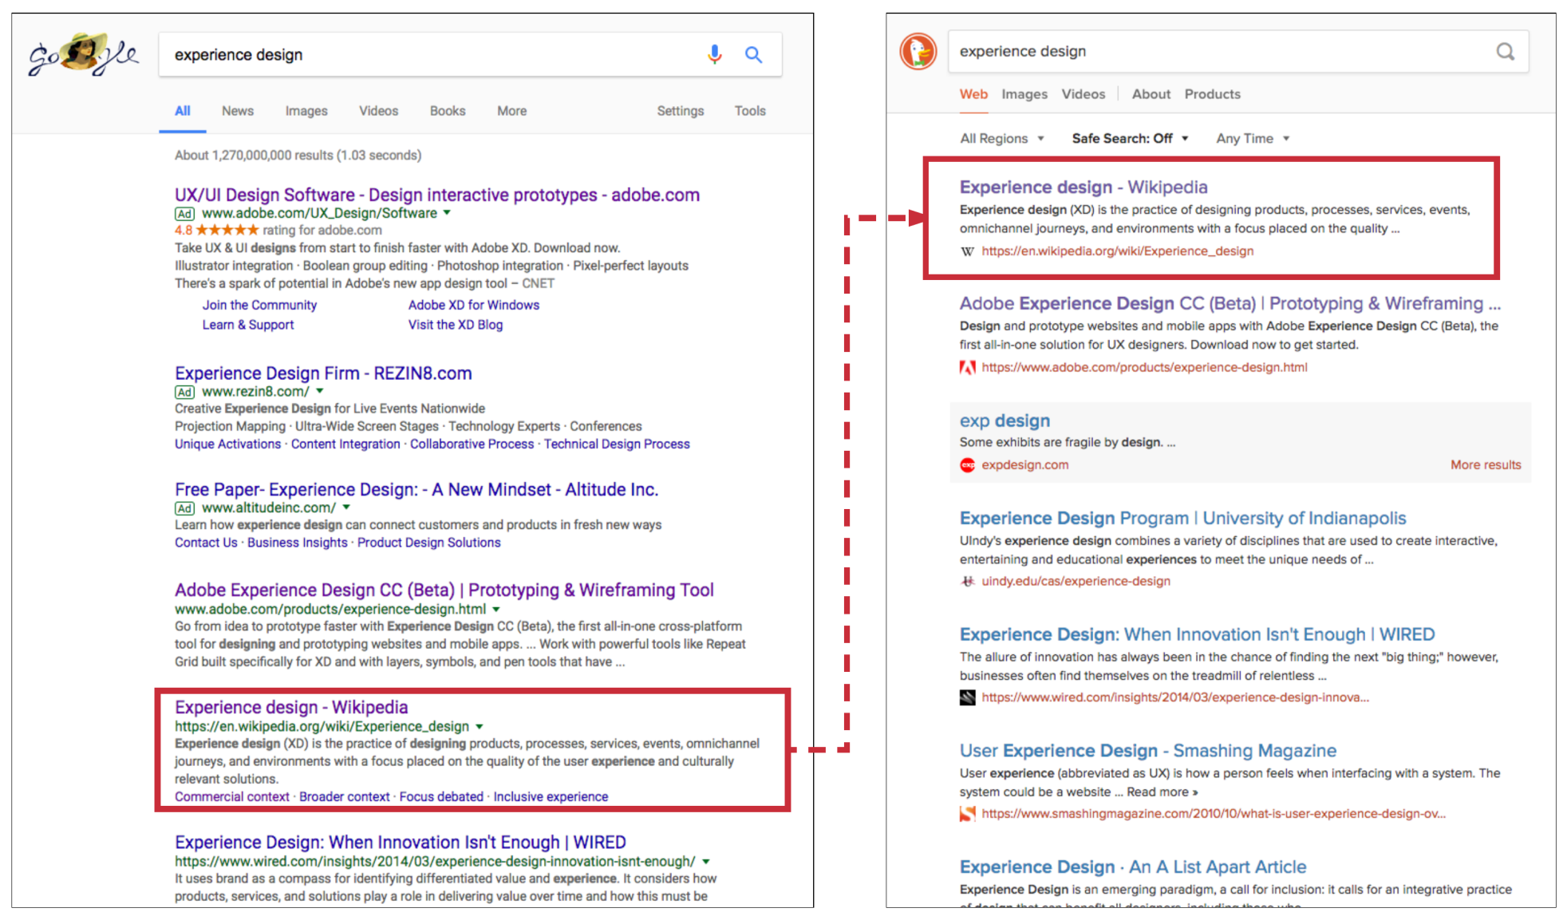The width and height of the screenshot is (1567, 920).
Task: Click the Google doodle logo
Action: (83, 54)
